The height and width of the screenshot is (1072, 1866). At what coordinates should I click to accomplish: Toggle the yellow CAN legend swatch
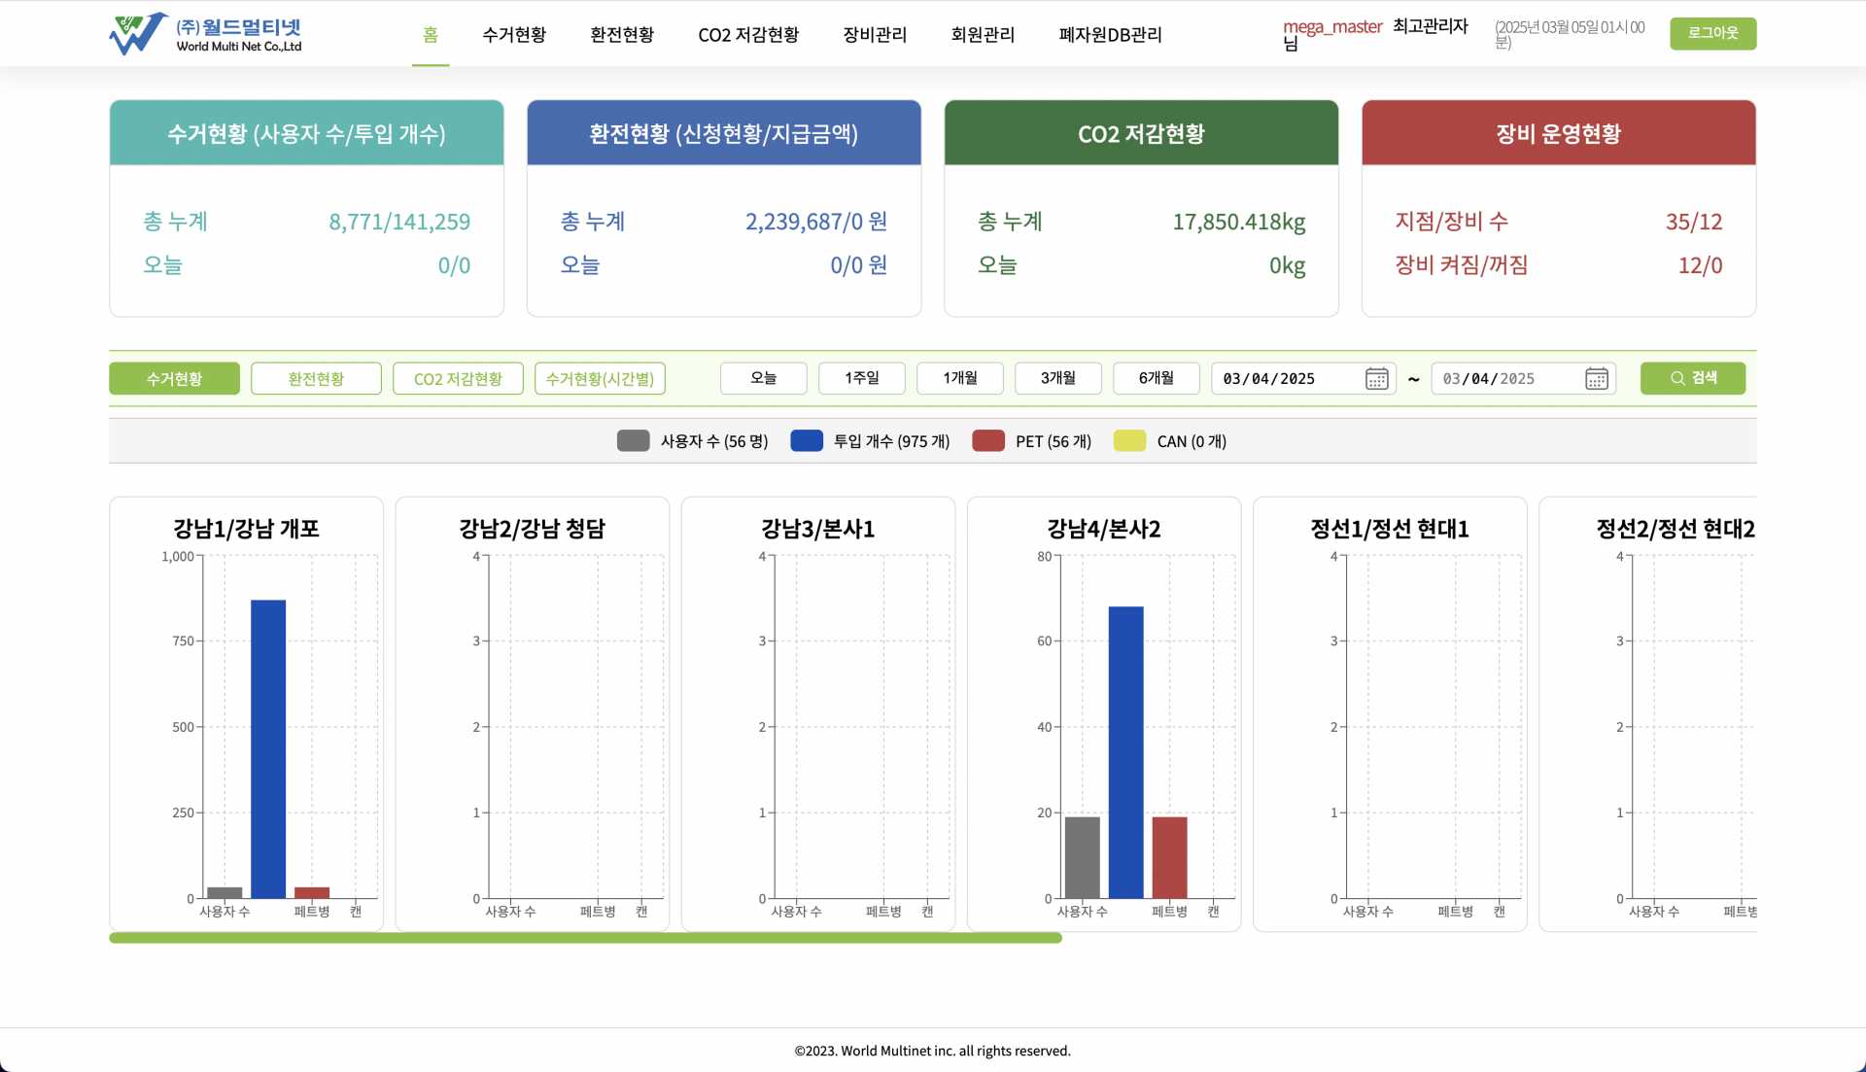1129,441
